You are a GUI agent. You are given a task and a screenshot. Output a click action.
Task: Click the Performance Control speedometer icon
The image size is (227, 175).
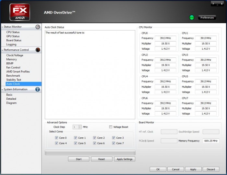38,50
